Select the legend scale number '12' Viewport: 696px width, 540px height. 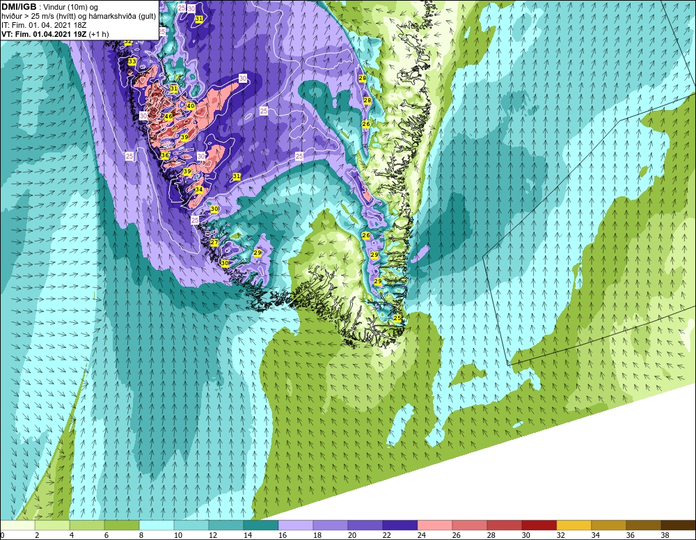point(212,536)
